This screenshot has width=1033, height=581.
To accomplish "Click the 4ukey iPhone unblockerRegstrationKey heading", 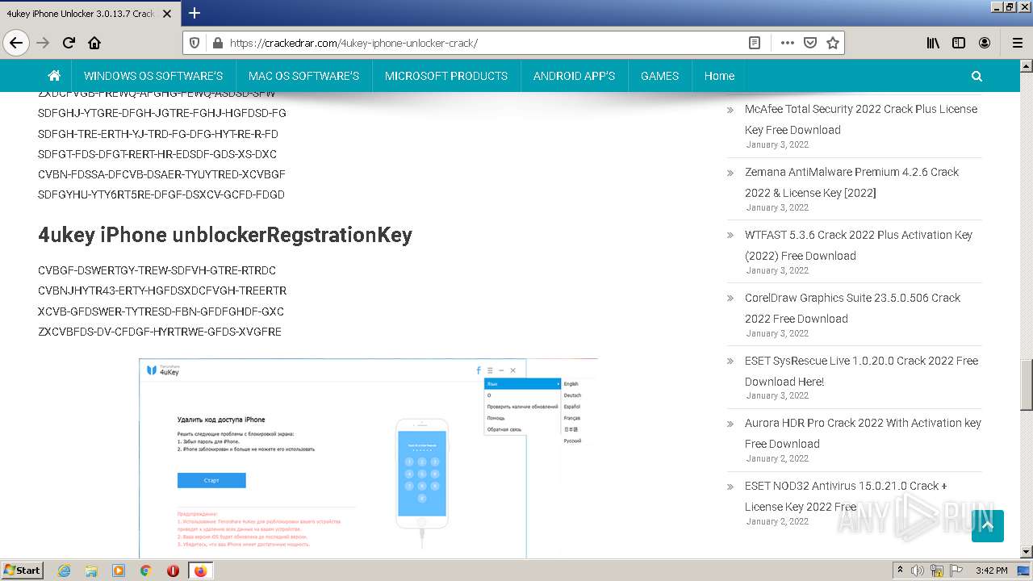I will pyautogui.click(x=225, y=235).
